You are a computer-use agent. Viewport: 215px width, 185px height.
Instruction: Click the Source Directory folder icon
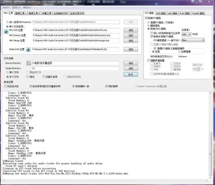click(x=29, y=63)
